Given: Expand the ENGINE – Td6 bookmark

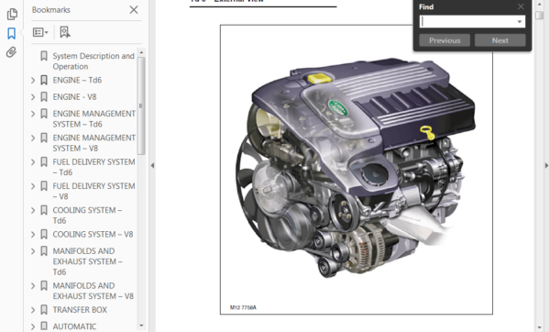Looking at the screenshot, I should tap(33, 81).
